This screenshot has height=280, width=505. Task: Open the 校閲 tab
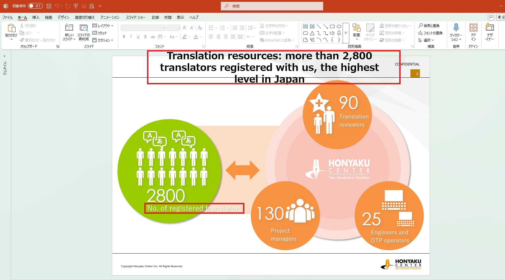[x=168, y=17]
